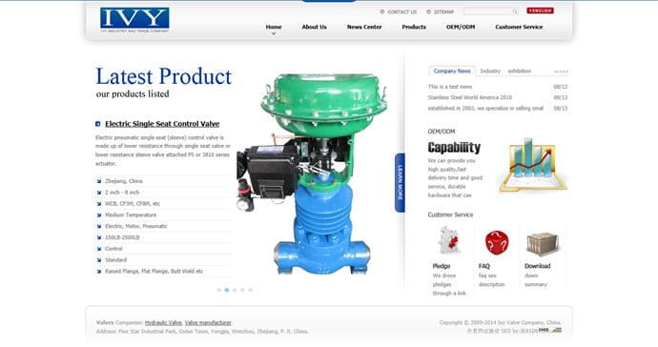The width and height of the screenshot is (658, 347).
Task: Click the Capability bar chart graphic
Action: click(532, 165)
